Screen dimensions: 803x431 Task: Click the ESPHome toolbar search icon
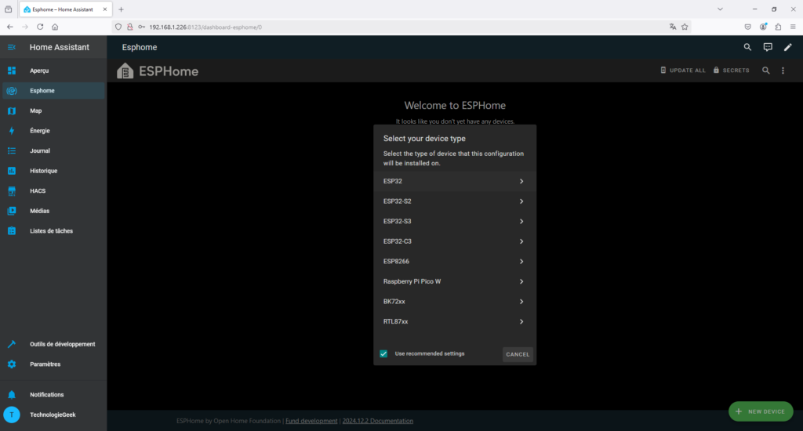click(765, 71)
